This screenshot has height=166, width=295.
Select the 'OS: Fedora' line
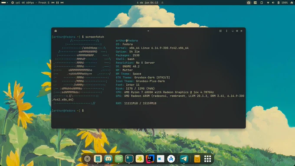tap(124, 44)
